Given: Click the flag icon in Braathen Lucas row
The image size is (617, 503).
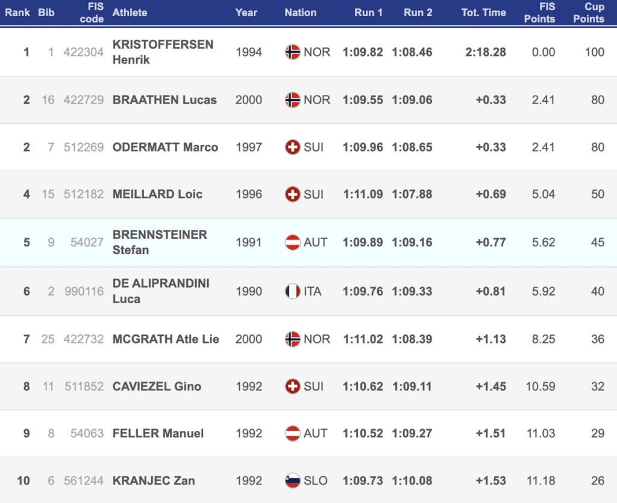Looking at the screenshot, I should tap(292, 100).
